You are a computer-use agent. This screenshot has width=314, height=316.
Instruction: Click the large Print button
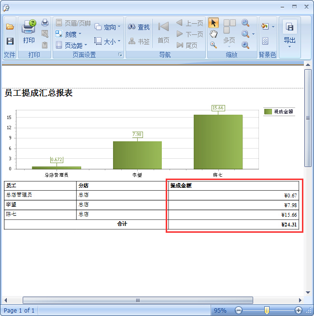(x=29, y=32)
